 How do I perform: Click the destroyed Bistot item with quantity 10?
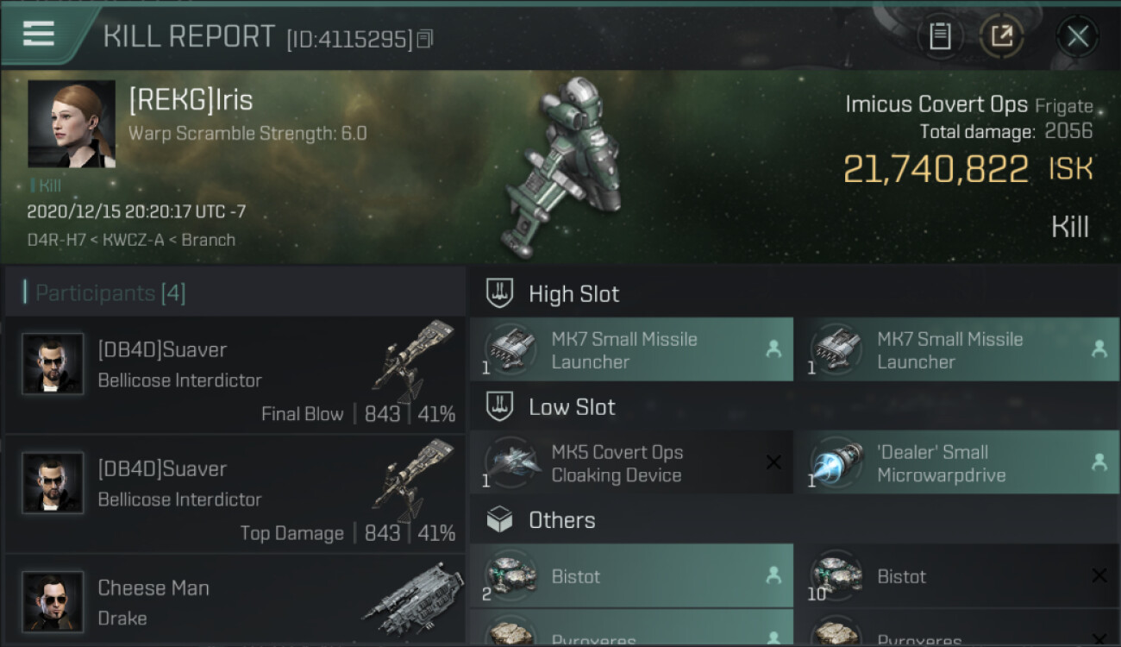[x=957, y=575]
